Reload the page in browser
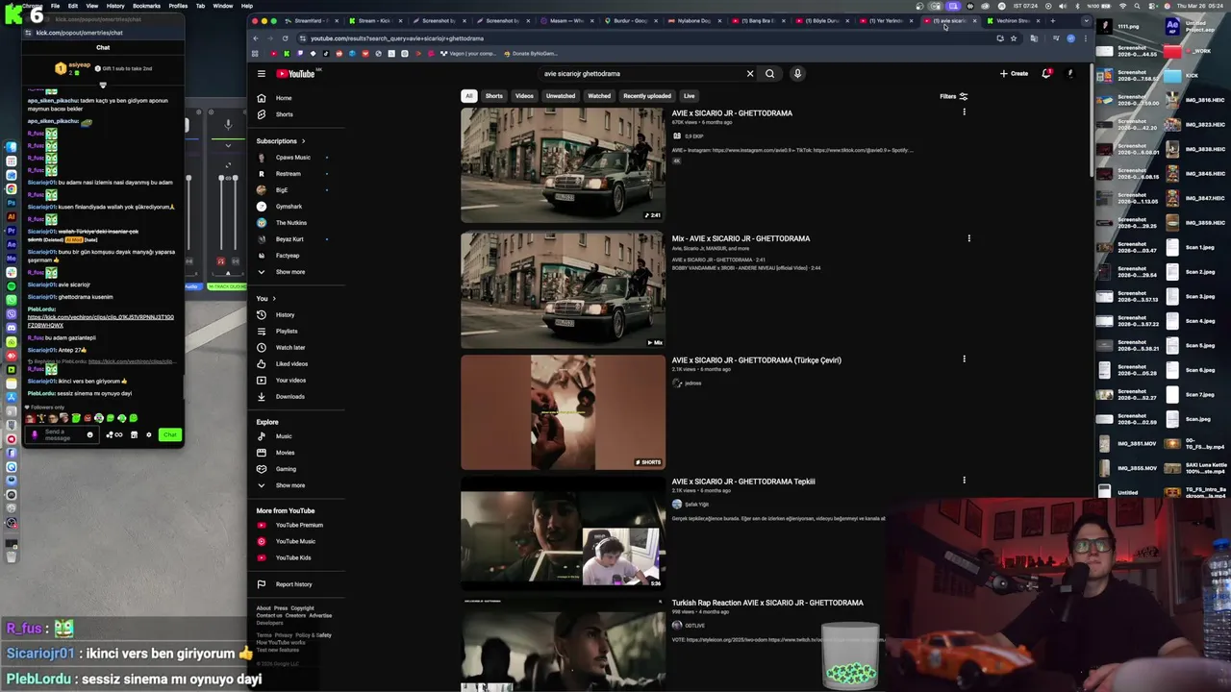Screen dimensions: 1231x692 click(285, 38)
